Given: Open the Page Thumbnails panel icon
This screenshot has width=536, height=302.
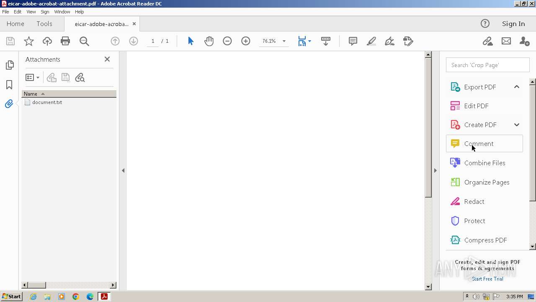Looking at the screenshot, I should pyautogui.click(x=9, y=65).
